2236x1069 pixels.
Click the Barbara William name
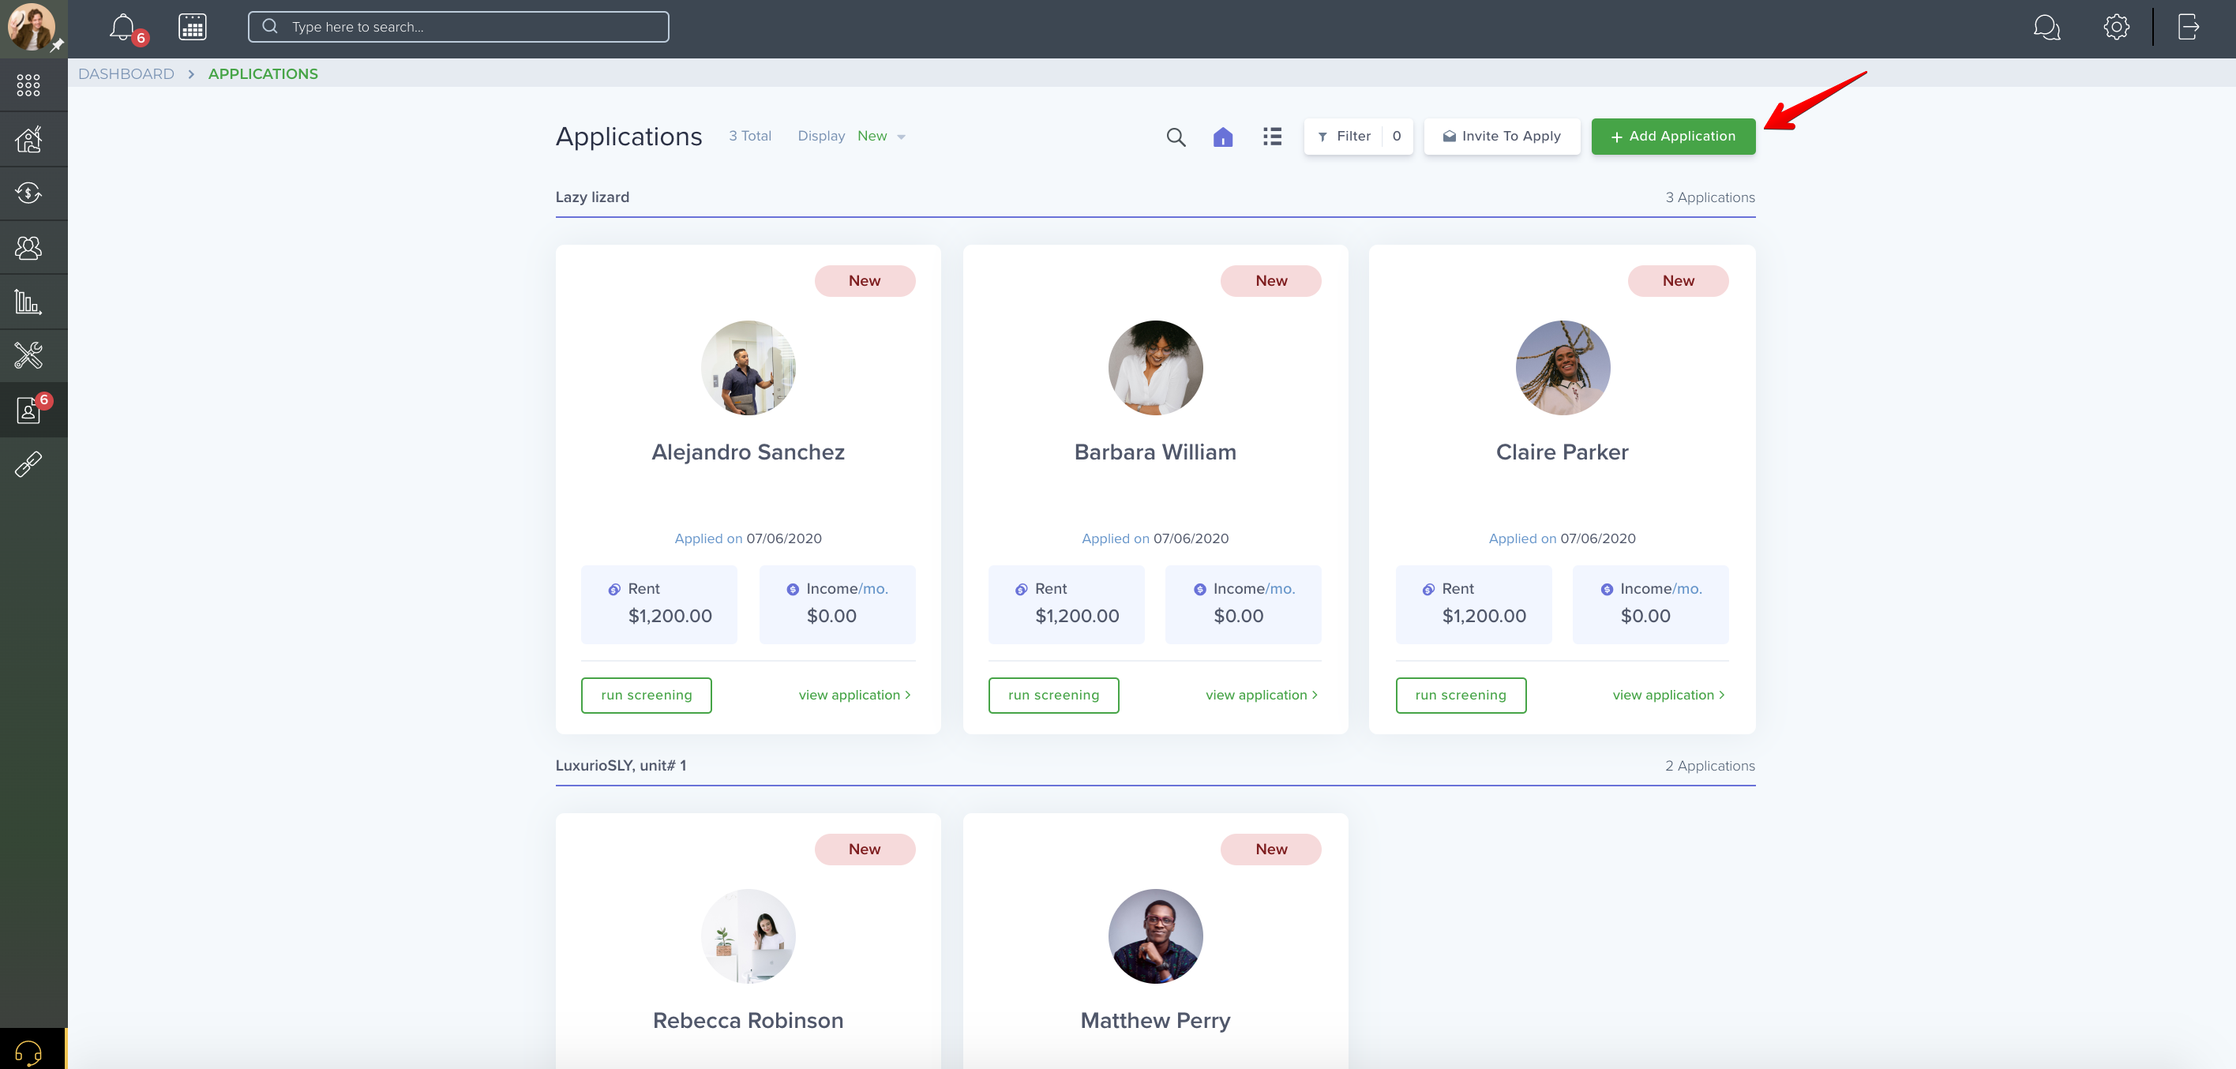click(x=1155, y=452)
